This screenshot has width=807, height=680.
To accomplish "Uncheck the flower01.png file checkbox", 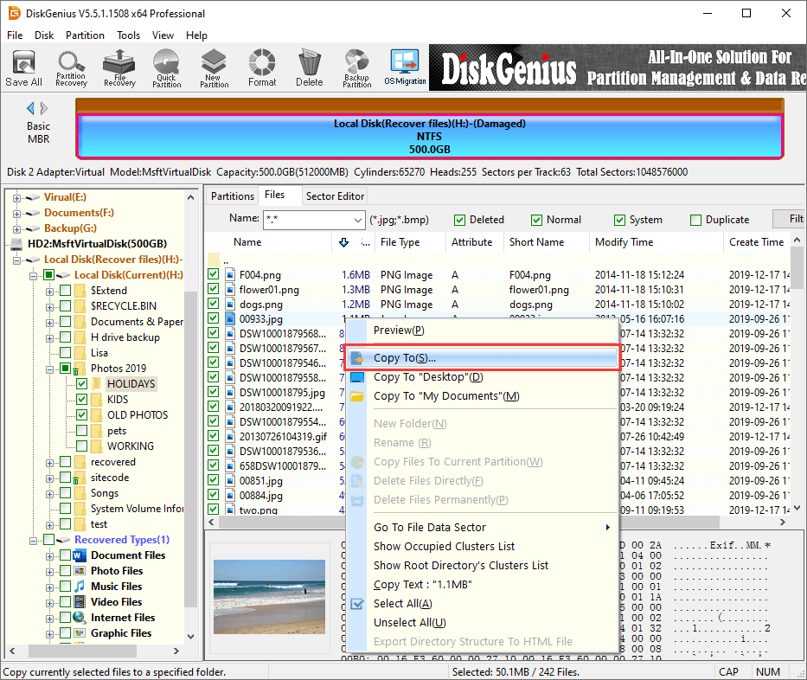I will coord(213,289).
